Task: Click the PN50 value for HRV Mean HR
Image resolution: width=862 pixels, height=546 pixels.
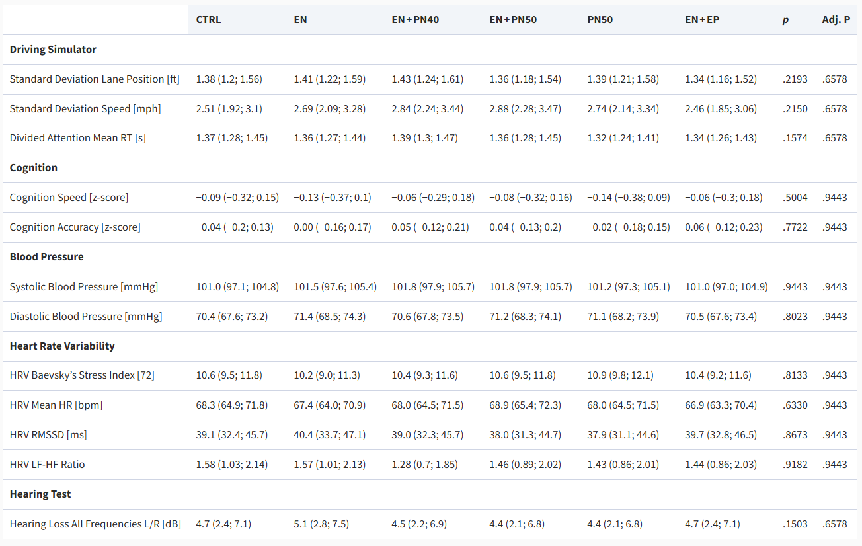Action: [x=623, y=405]
